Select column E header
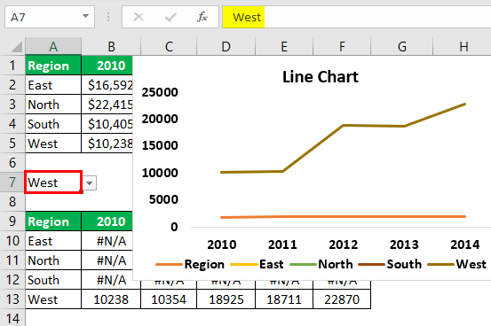 click(x=284, y=47)
